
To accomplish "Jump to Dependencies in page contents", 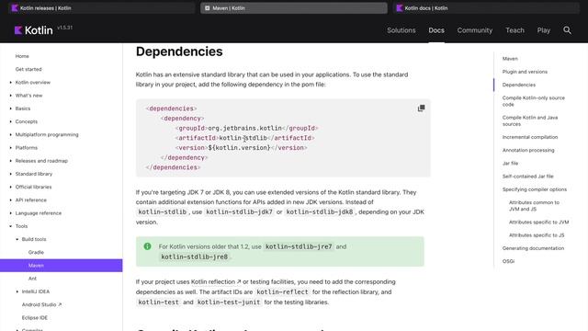I will (x=518, y=85).
